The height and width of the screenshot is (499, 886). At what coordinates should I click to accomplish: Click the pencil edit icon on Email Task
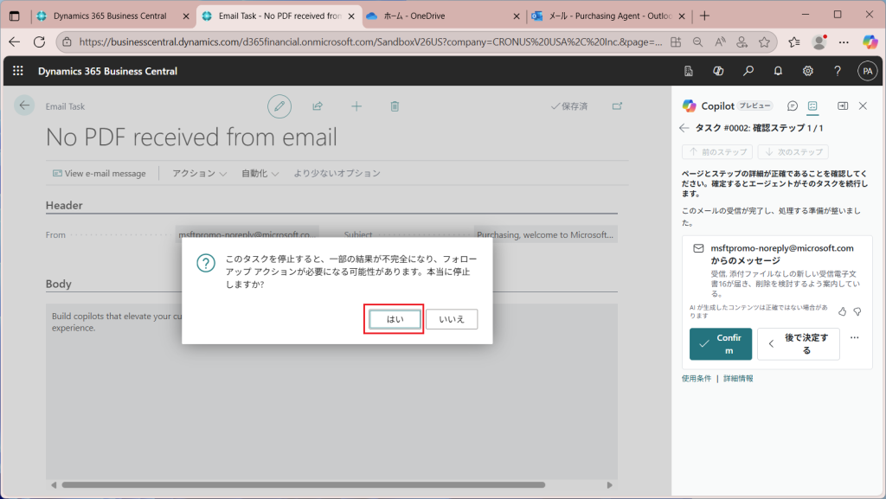279,106
